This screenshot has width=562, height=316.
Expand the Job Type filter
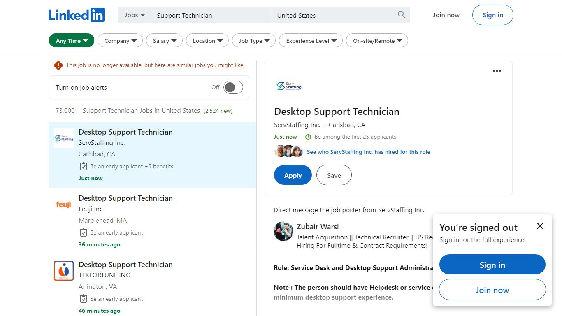[x=254, y=41]
